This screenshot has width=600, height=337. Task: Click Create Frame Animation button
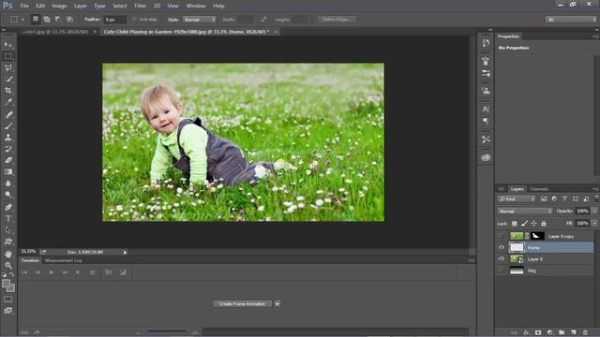(x=242, y=303)
